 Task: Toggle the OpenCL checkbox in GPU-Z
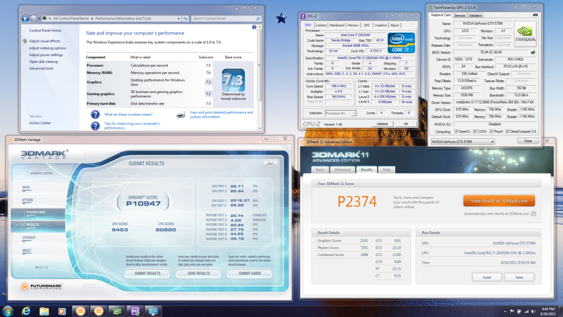point(456,132)
